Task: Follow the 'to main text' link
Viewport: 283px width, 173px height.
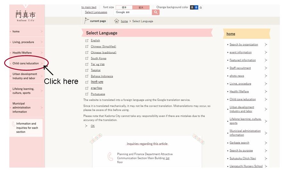Action: click(x=89, y=7)
